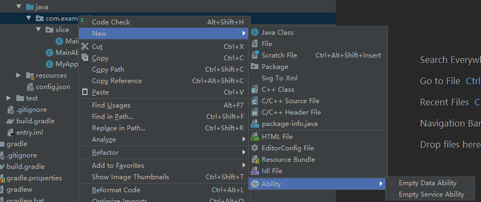Viewport: 481px width, 202px height.
Task: Collapse the slice package node
Action: 38,30
